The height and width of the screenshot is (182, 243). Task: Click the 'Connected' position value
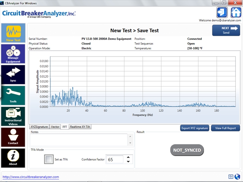[x=194, y=39]
